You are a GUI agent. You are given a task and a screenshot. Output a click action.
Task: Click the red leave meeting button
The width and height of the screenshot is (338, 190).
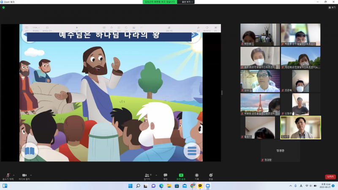330,176
